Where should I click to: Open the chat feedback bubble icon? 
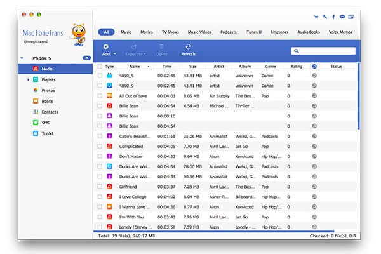[342, 17]
